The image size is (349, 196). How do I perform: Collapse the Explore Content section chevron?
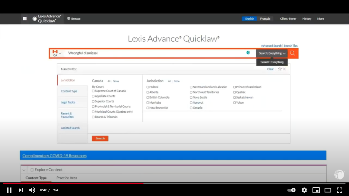(24, 170)
